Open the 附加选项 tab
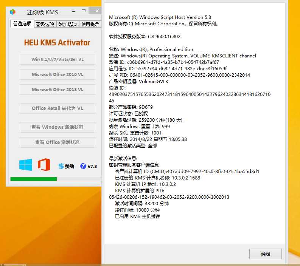Image resolution: width=300 pixels, height=266 pixels. [x=68, y=24]
